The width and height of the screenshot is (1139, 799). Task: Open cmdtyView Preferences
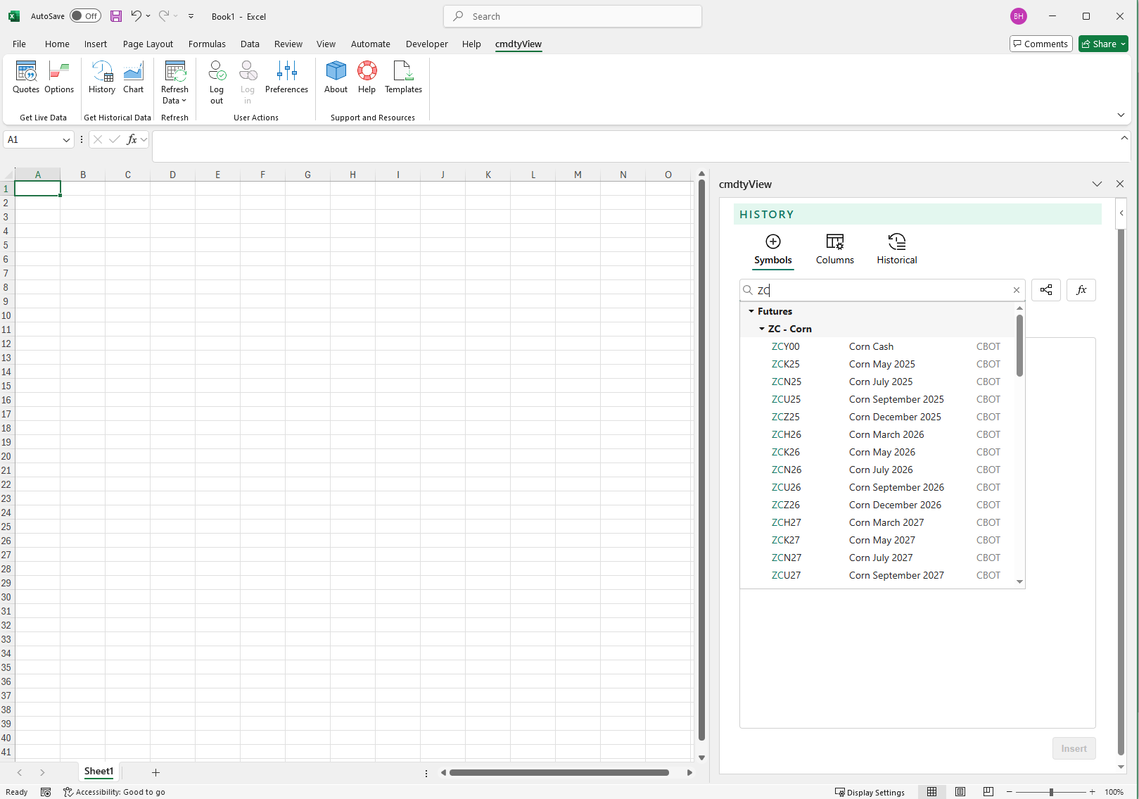pyautogui.click(x=286, y=77)
